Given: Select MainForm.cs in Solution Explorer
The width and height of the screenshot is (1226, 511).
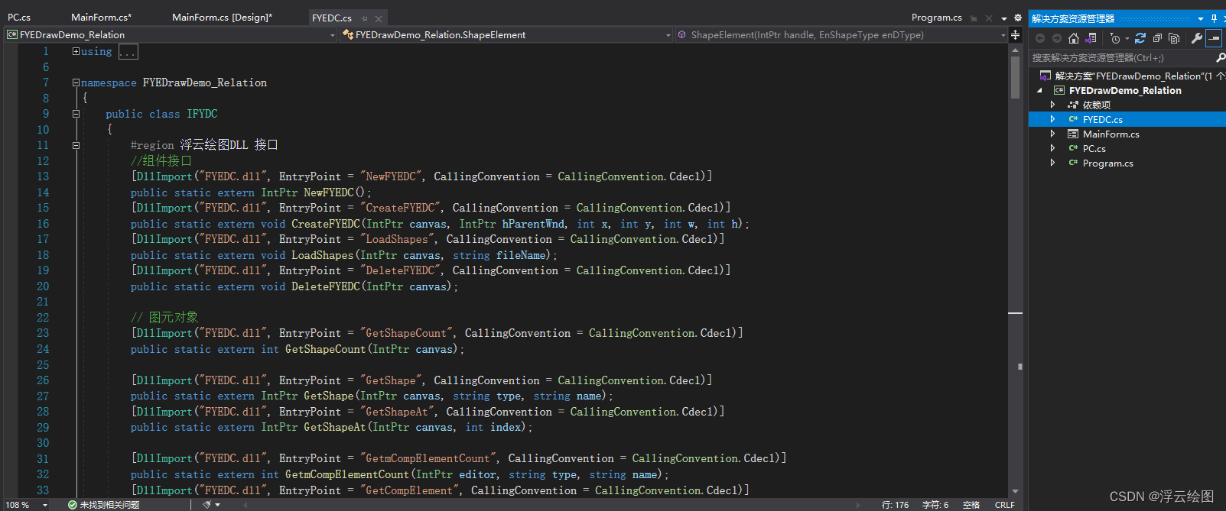Looking at the screenshot, I should click(x=1111, y=134).
